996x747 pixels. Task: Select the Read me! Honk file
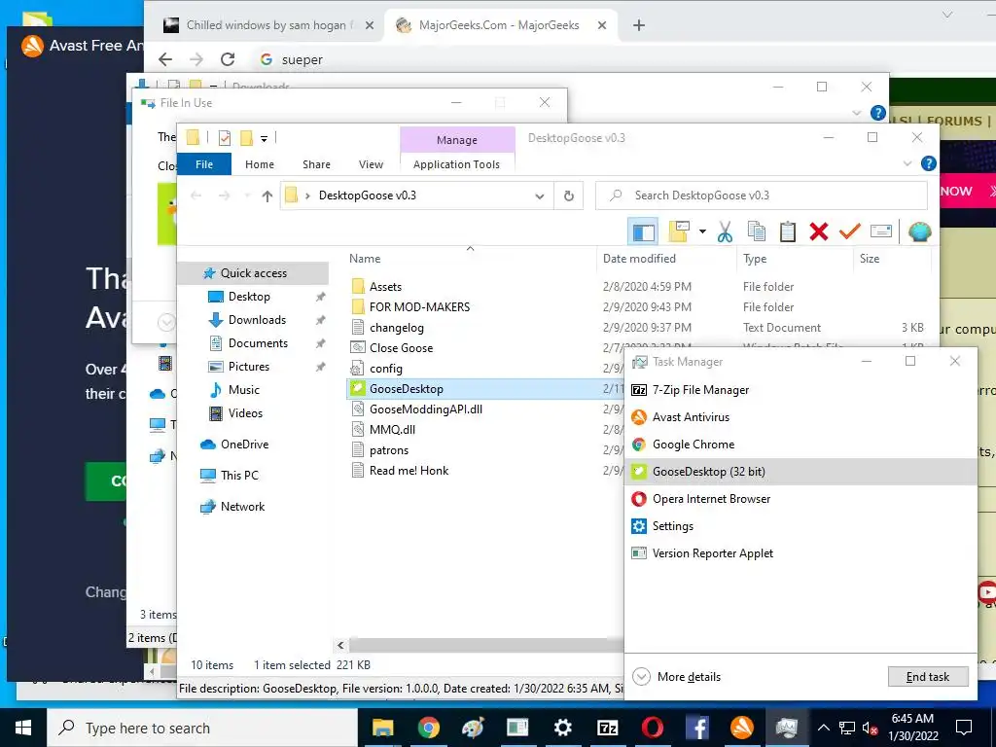[x=409, y=471]
